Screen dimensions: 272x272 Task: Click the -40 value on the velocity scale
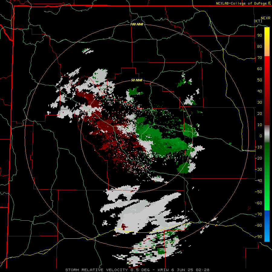(x=258, y=181)
